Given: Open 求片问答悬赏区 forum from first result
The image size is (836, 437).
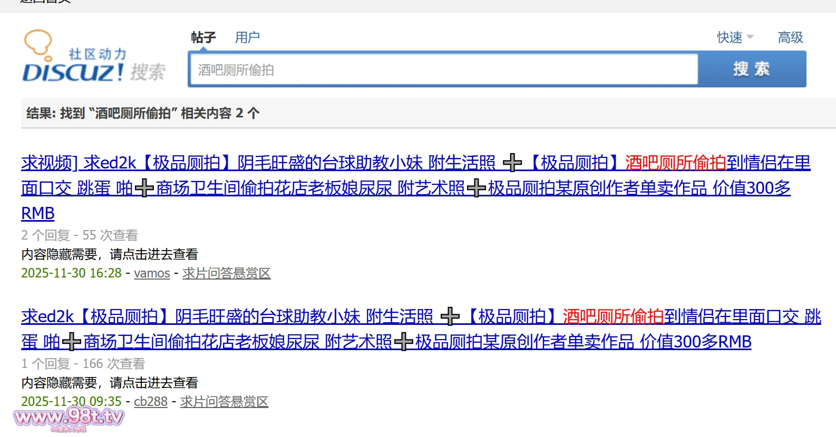Looking at the screenshot, I should coord(226,273).
